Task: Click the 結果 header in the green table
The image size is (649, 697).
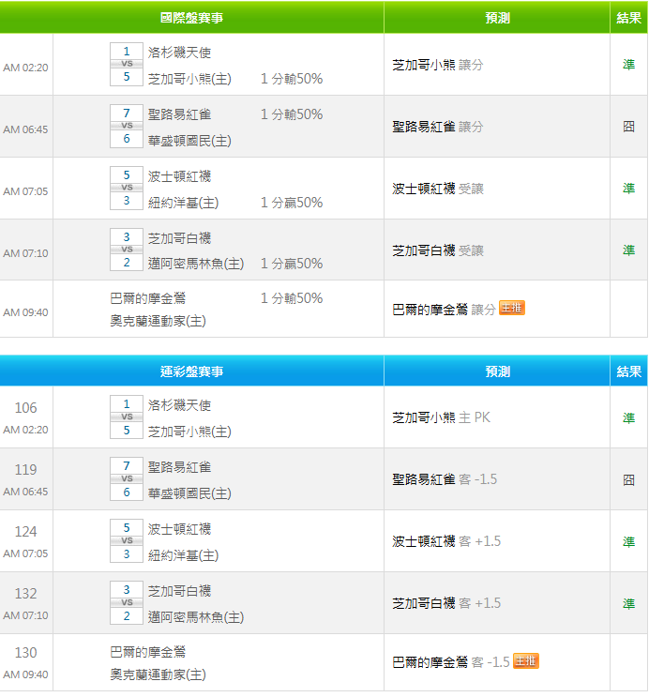Action: coord(628,18)
